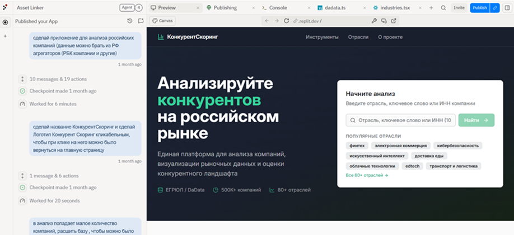The width and height of the screenshot is (514, 235).
Task: Open preview in new window icon
Action: click(x=394, y=21)
